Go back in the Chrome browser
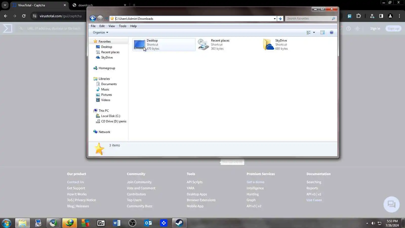 coord(6,16)
